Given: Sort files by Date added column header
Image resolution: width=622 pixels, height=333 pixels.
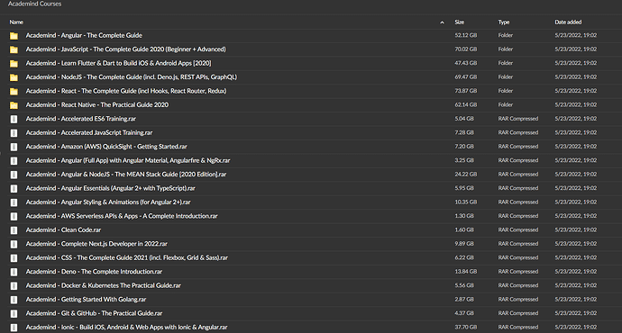Looking at the screenshot, I should coord(568,22).
